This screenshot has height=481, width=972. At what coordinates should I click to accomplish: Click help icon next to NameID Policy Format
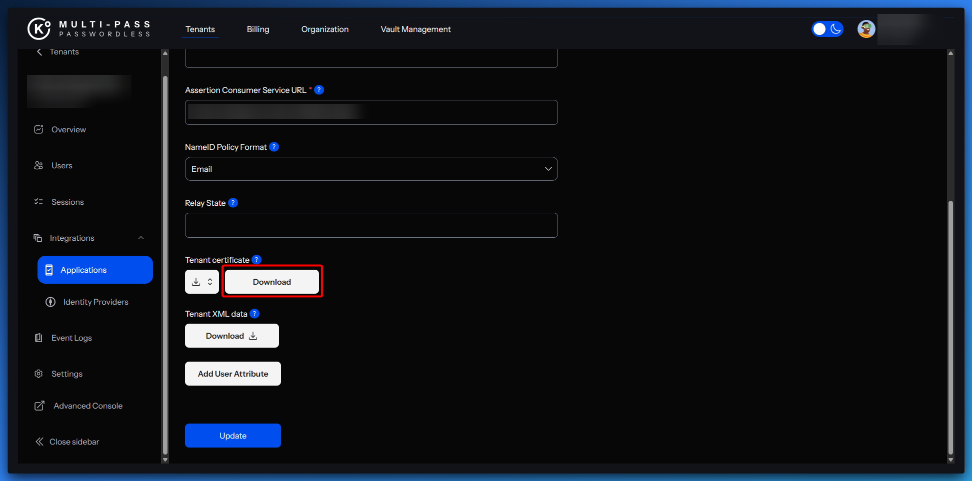coord(274,147)
